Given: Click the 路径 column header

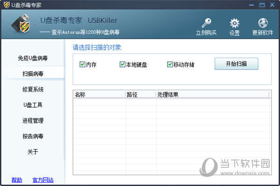Looking at the screenshot, I should [141, 94].
